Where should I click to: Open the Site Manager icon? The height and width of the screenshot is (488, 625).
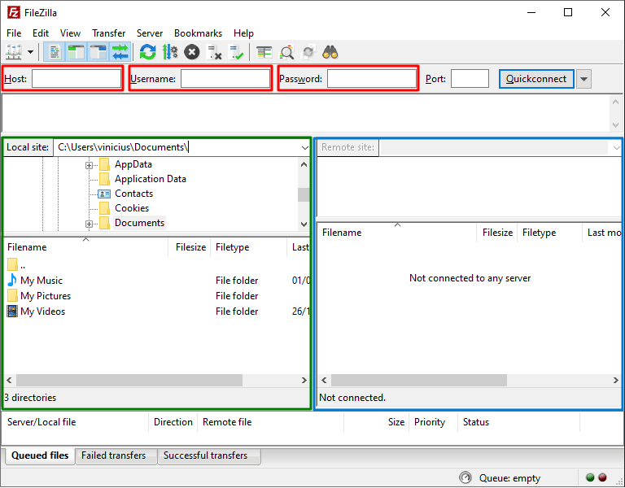pyautogui.click(x=14, y=52)
